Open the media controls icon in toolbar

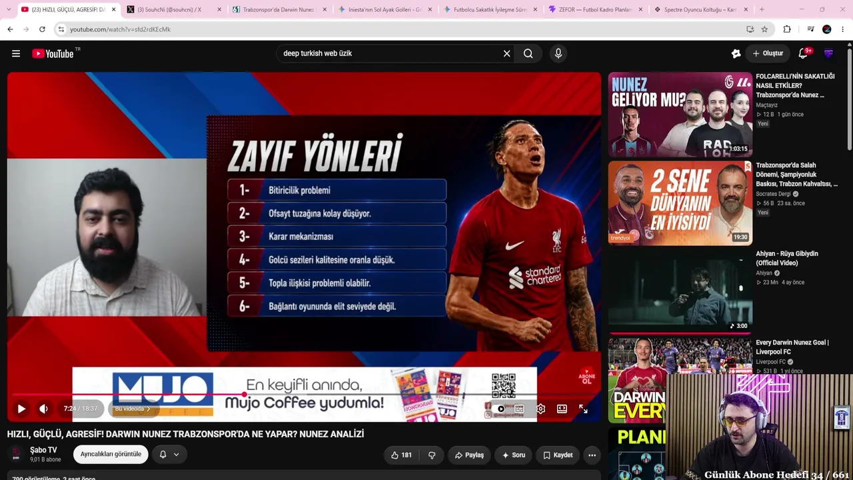point(810,29)
